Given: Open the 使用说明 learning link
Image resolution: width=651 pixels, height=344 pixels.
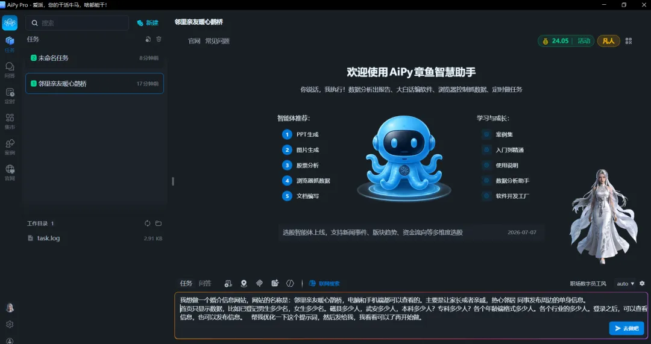Looking at the screenshot, I should click(x=500, y=165).
